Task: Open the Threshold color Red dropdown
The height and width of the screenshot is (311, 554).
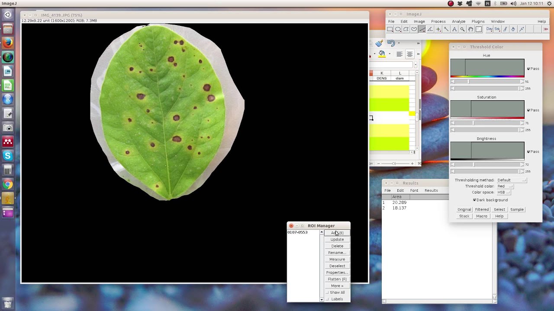Action: point(505,186)
